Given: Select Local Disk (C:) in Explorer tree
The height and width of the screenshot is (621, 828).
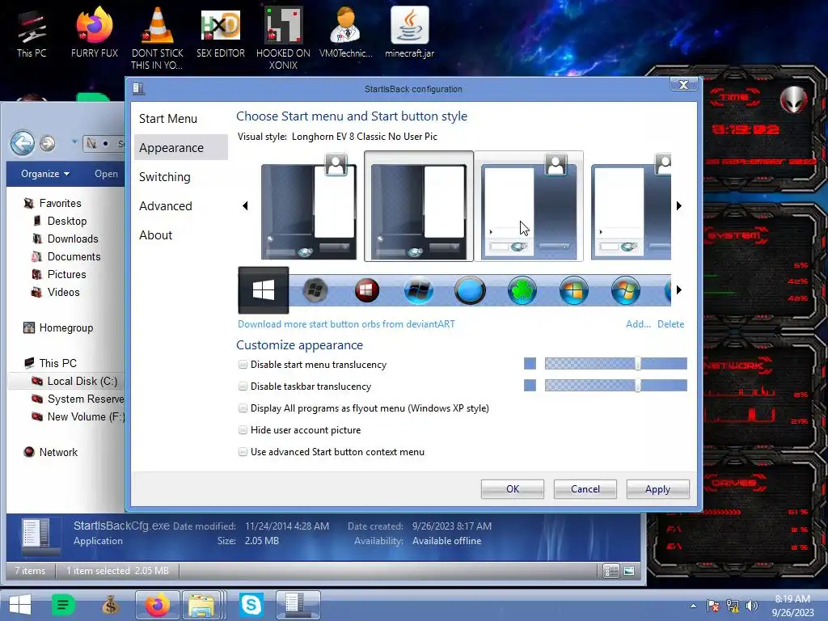Looking at the screenshot, I should point(82,382).
